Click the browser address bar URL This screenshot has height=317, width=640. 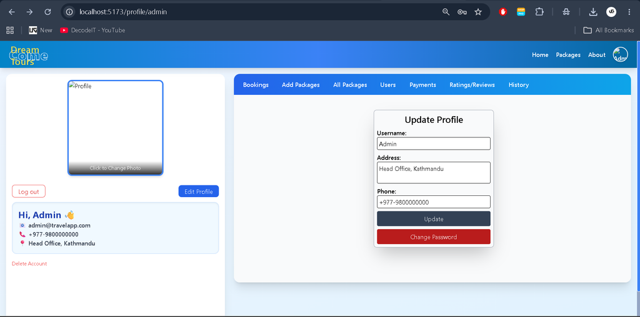[x=123, y=12]
